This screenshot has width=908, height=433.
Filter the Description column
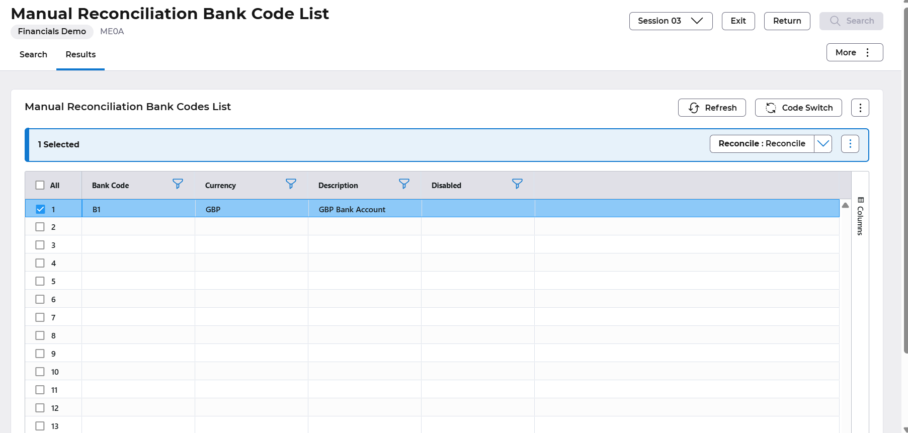404,184
